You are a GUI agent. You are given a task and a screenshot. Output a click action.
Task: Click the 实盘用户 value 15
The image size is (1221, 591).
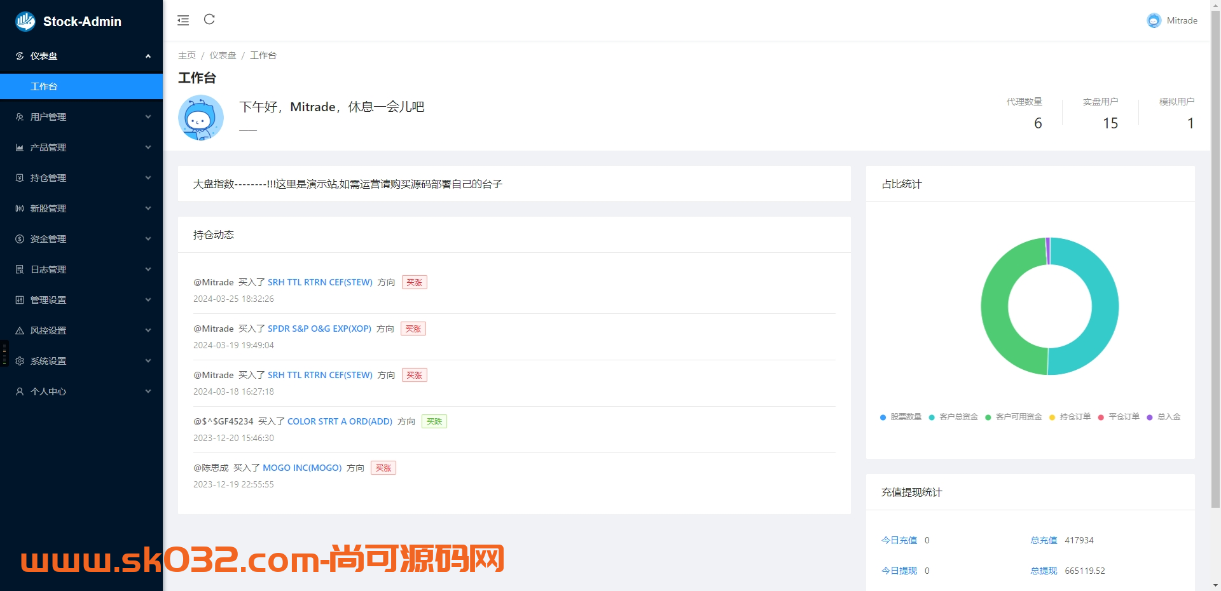coord(1110,123)
